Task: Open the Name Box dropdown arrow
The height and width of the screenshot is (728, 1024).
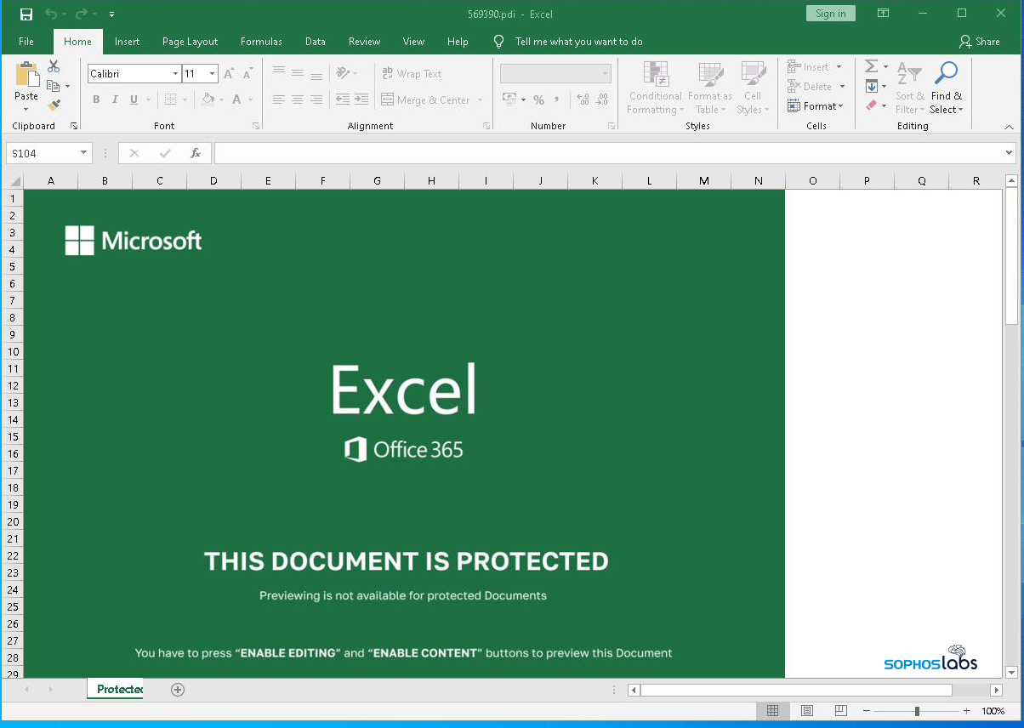Action: tap(83, 153)
